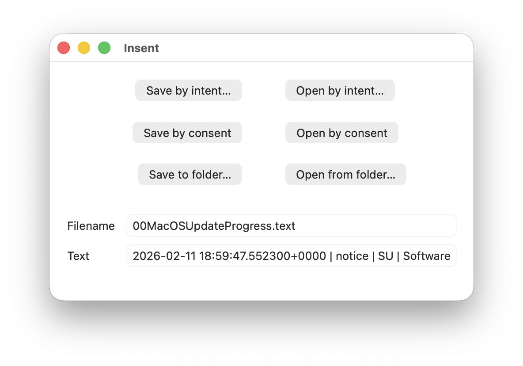The width and height of the screenshot is (523, 366).
Task: Place cursor on ".text" extension in filename
Action: click(x=284, y=226)
